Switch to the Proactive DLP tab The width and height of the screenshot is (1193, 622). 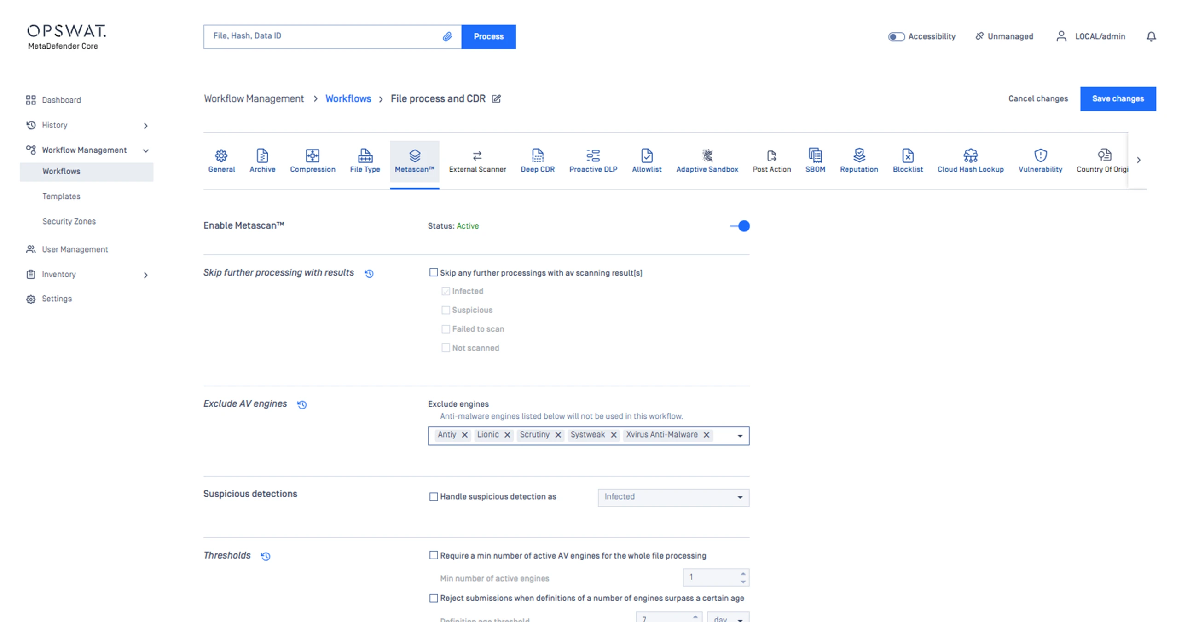593,161
